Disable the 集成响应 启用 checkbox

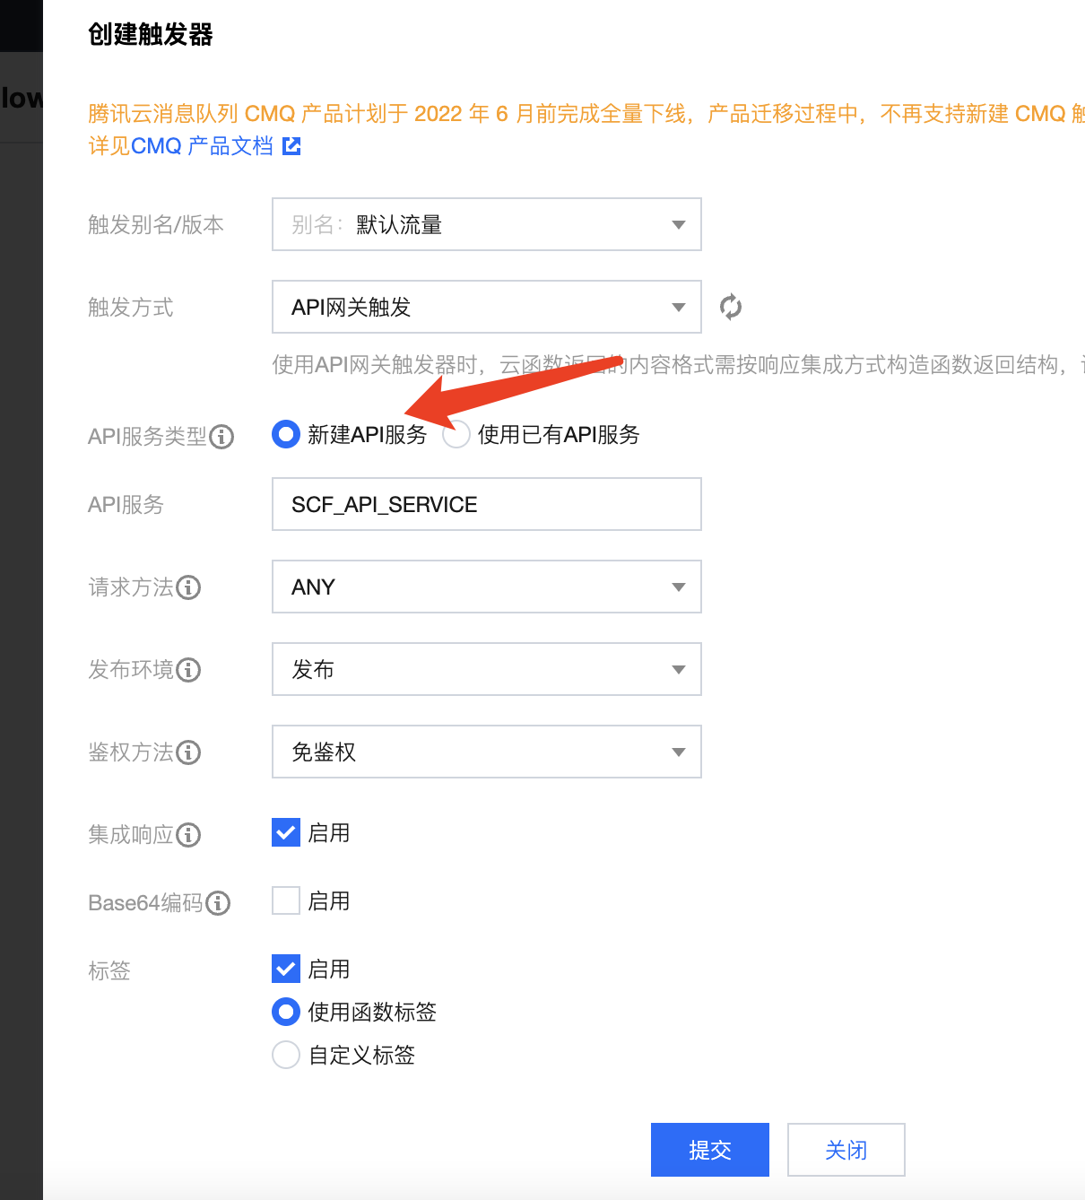click(x=285, y=832)
